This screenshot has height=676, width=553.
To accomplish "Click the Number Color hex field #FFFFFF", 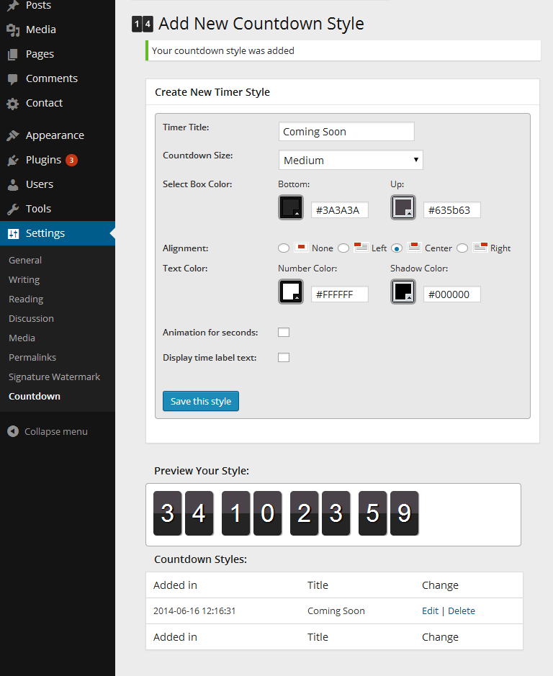I will (x=340, y=294).
